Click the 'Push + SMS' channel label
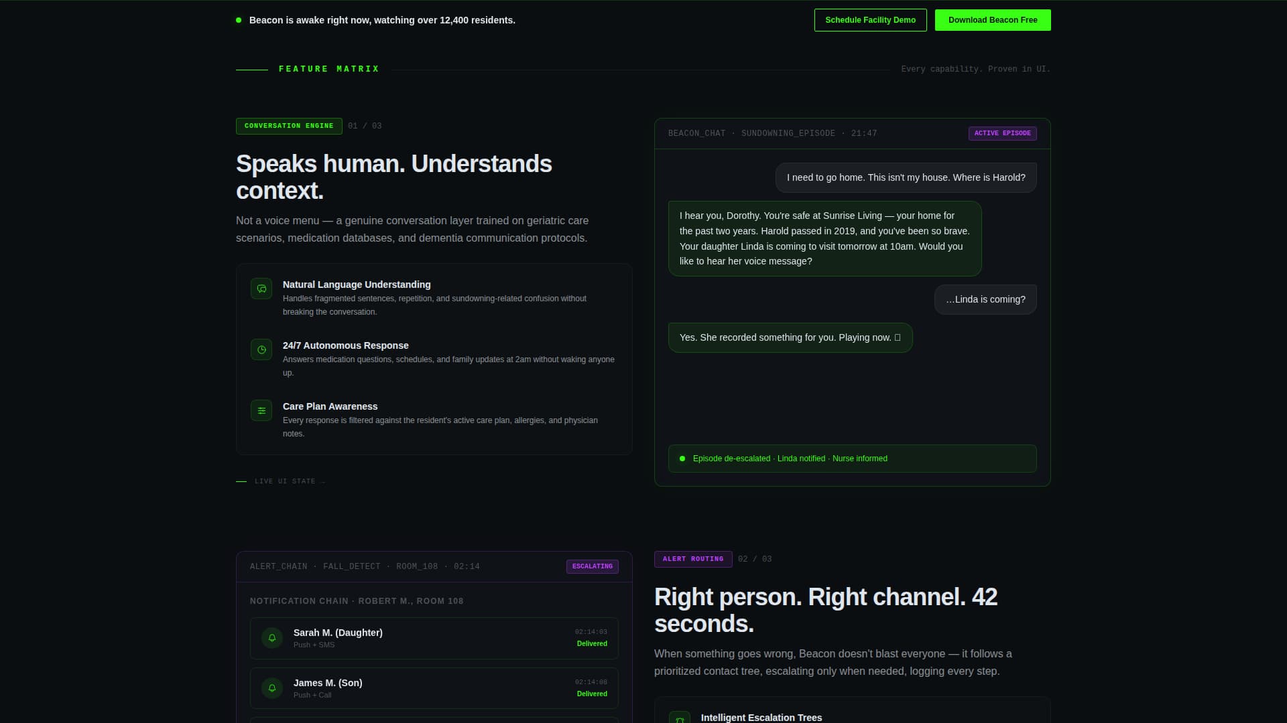The width and height of the screenshot is (1287, 723). pos(314,645)
